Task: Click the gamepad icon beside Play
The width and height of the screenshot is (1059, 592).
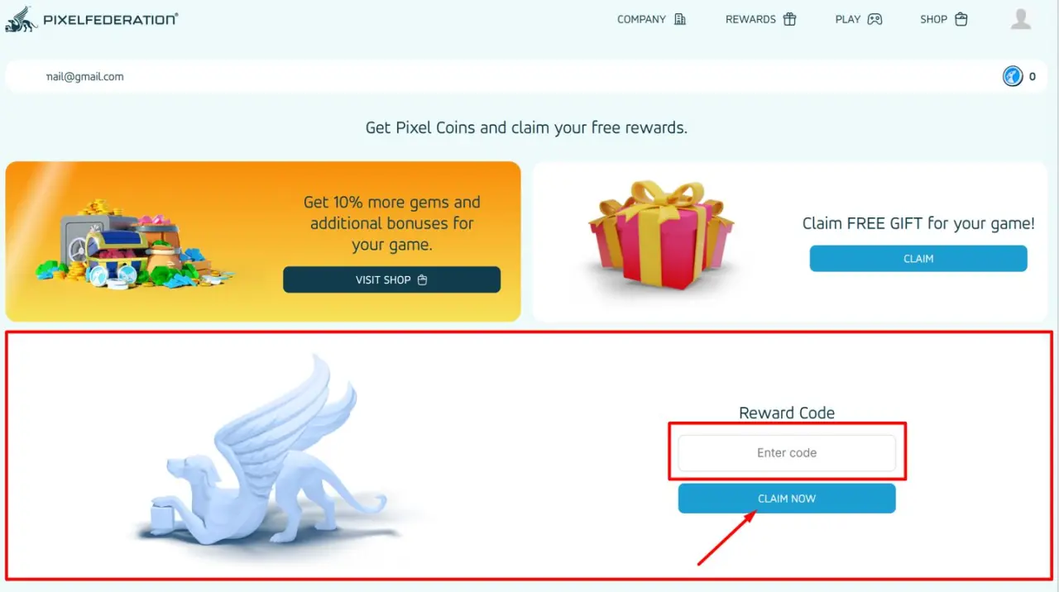Action: pos(875,19)
